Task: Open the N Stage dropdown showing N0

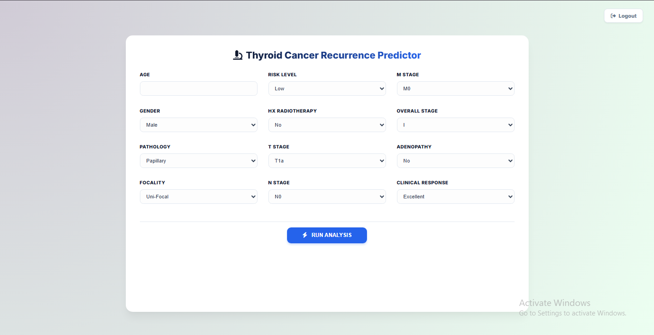Action: (x=327, y=197)
